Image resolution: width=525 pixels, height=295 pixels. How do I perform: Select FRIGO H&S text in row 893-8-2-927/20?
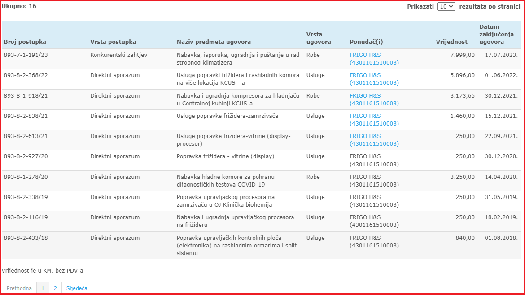[x=374, y=160]
